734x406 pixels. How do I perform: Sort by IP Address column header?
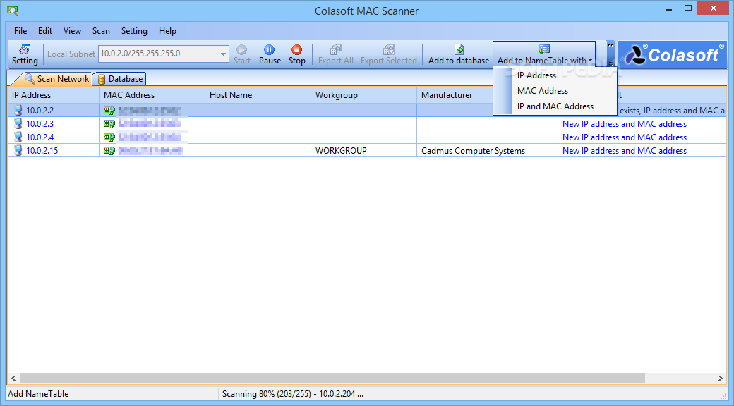[54, 95]
